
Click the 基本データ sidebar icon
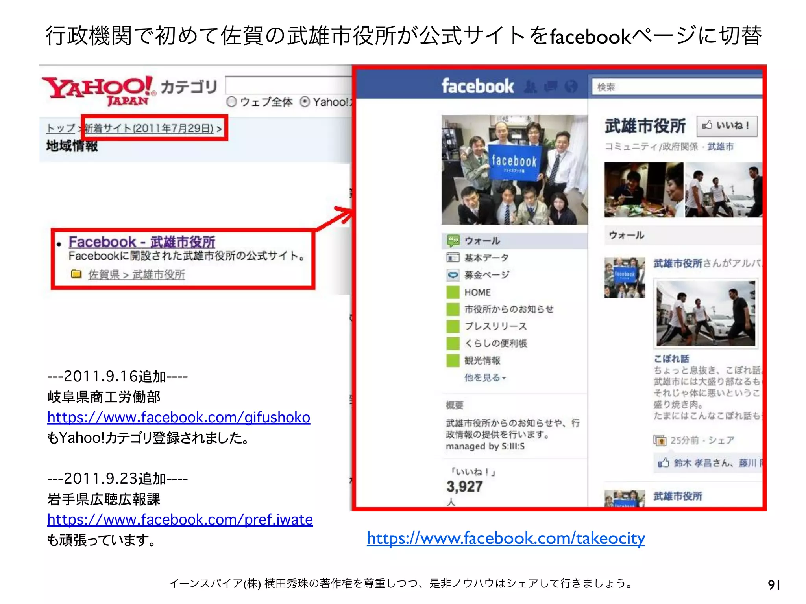(x=453, y=258)
